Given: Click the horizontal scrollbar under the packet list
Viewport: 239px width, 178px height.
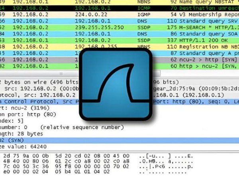Looking at the screenshot, I should pos(80,74).
